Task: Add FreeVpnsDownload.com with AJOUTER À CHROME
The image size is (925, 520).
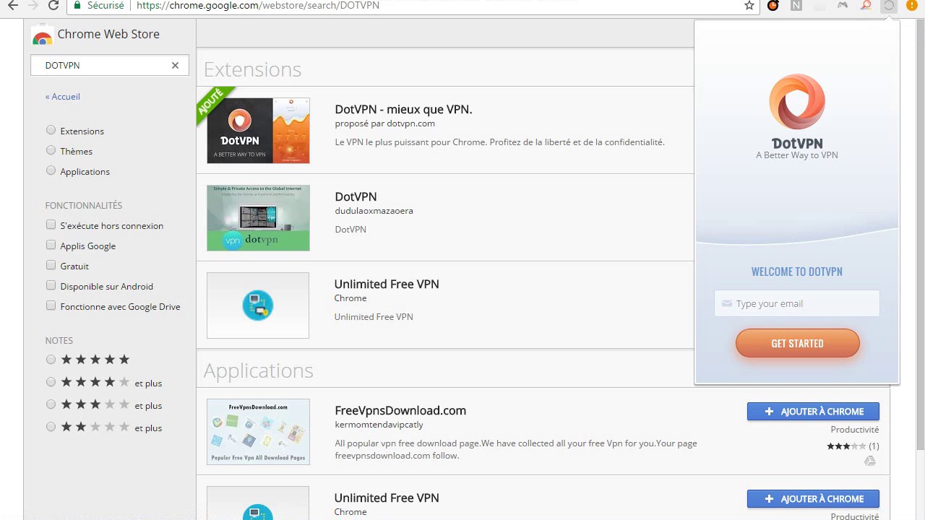Action: (813, 412)
